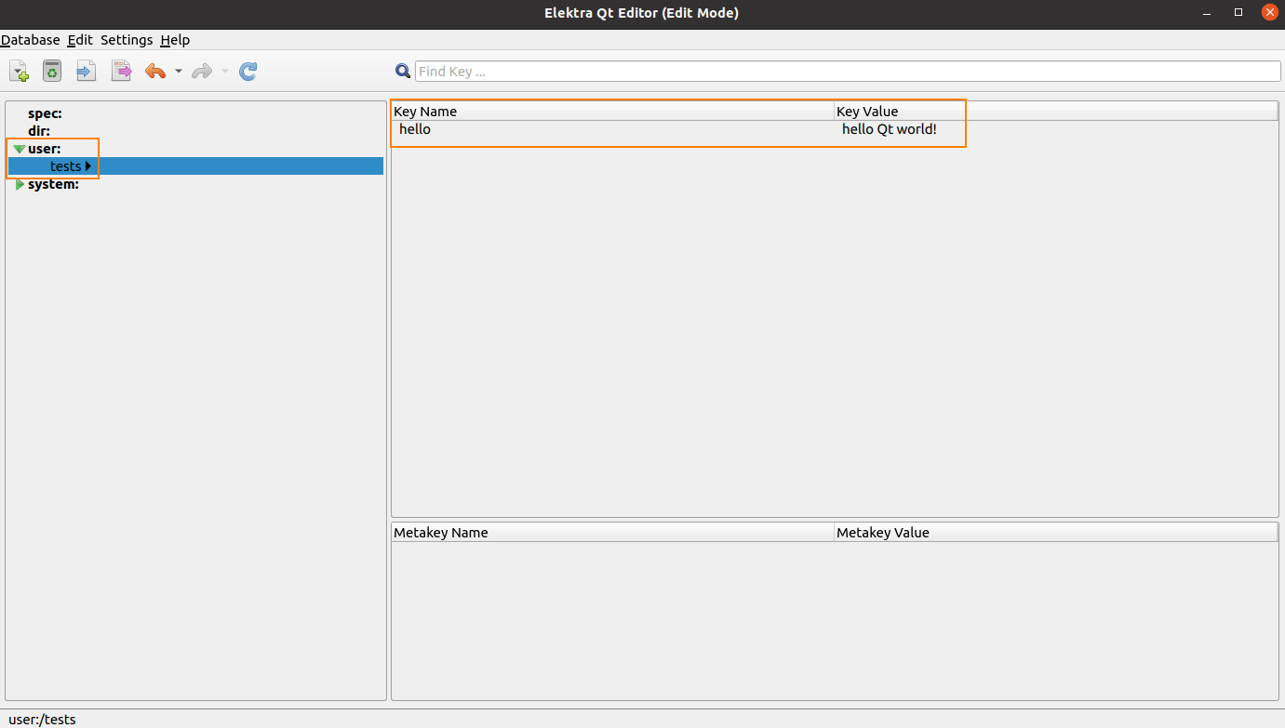
Task: Click the Delete key recycle icon
Action: pos(52,71)
